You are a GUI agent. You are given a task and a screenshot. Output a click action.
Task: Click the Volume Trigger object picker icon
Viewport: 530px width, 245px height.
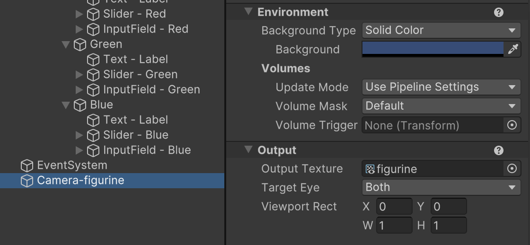[x=512, y=125]
